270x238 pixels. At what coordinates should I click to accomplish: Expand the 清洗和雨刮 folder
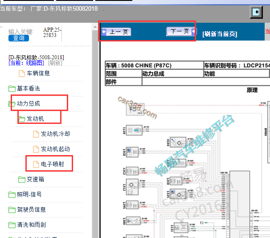coord(31,225)
